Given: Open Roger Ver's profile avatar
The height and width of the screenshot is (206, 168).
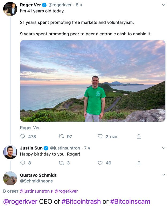Looking at the screenshot, I should [x=10, y=9].
